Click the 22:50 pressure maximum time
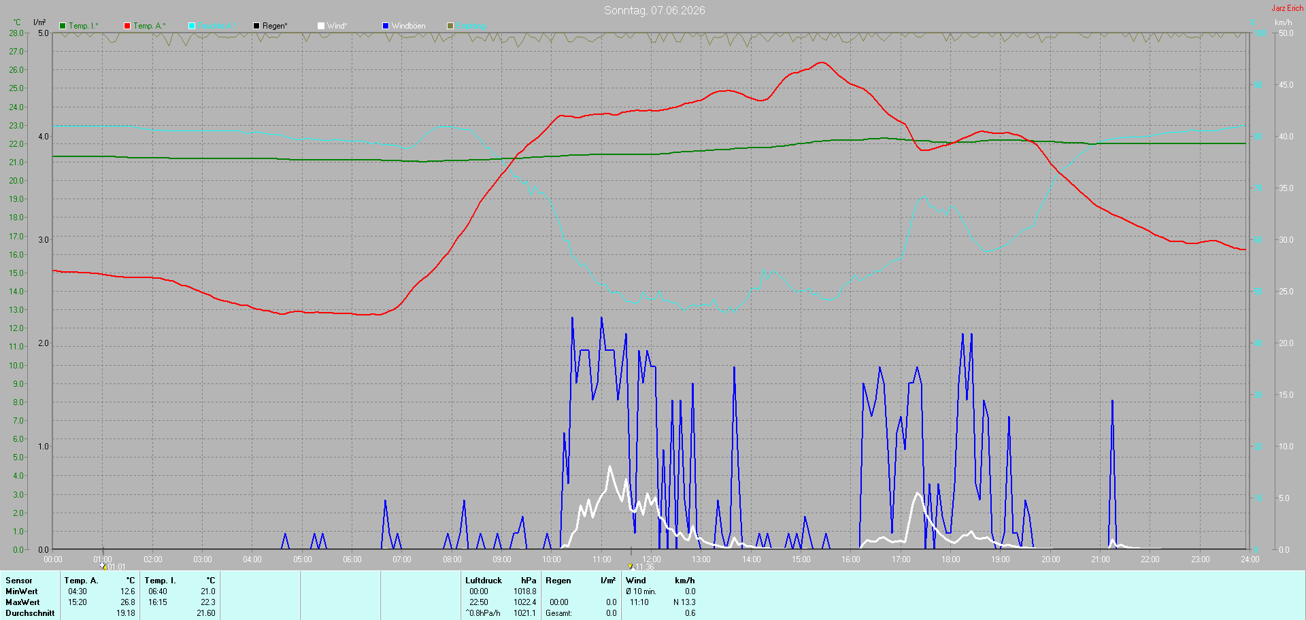The height and width of the screenshot is (620, 1306). pyautogui.click(x=479, y=602)
